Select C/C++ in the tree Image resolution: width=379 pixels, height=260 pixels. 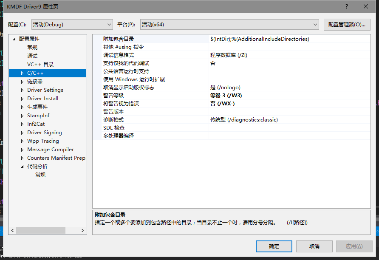coord(35,73)
